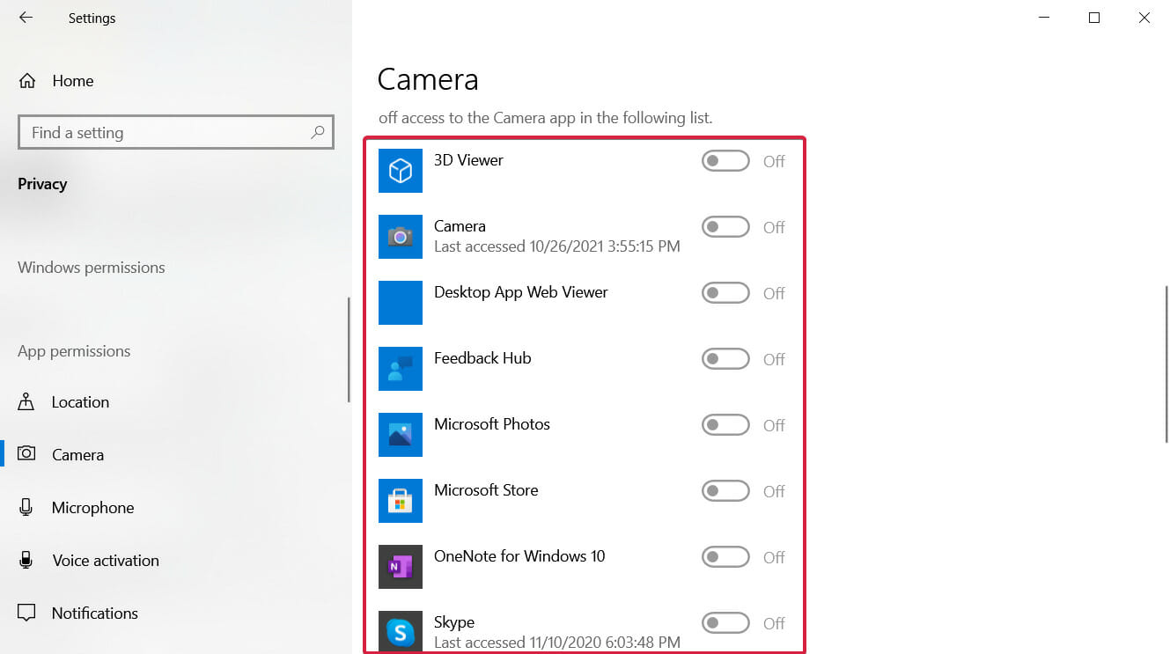The image size is (1170, 654).
Task: Click the Voice activation icon
Action: (x=26, y=561)
